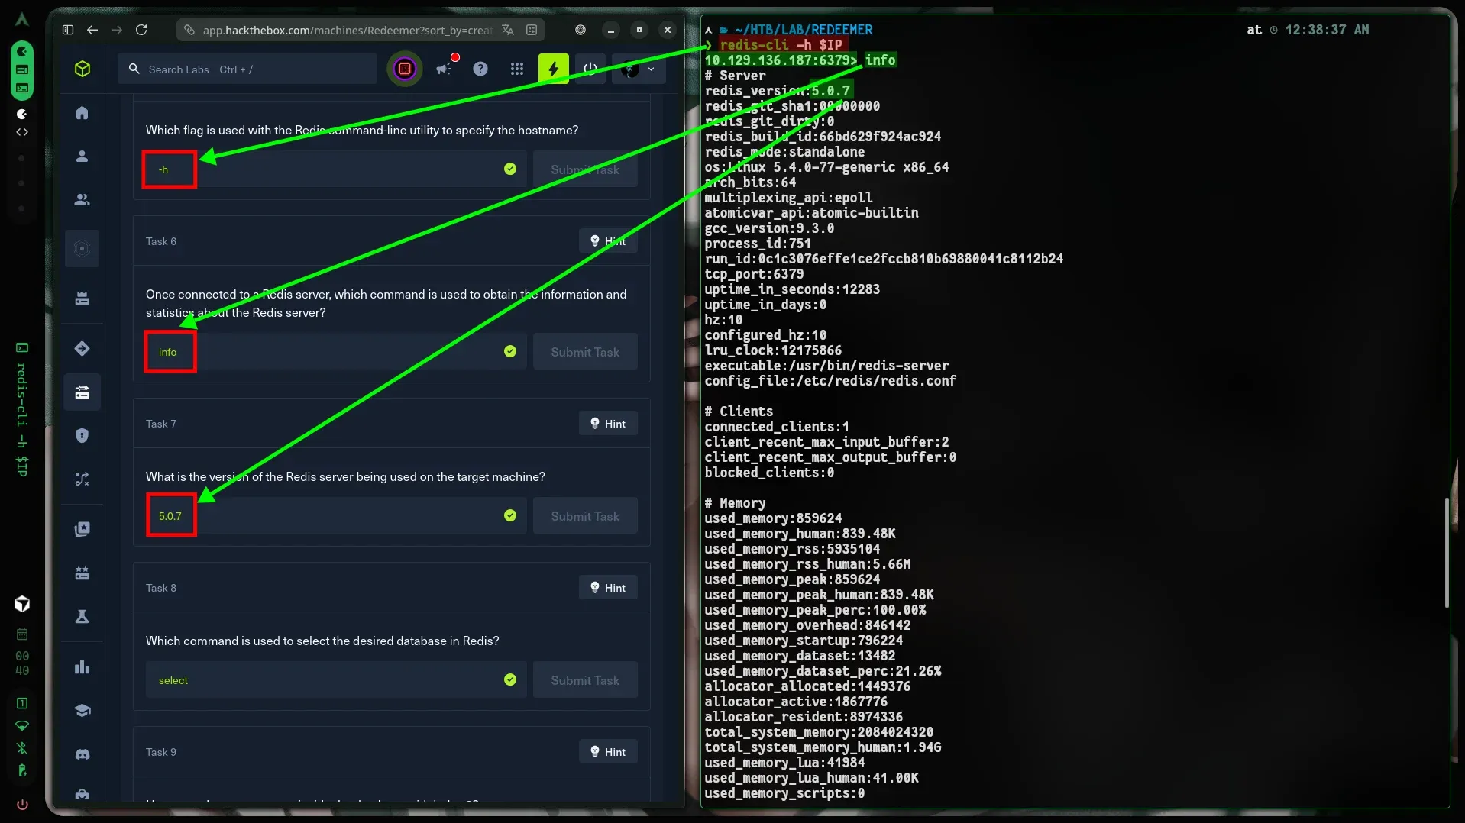Open the starred collection icon in sidebar
Screen dimensions: 1465x823
(x=82, y=529)
